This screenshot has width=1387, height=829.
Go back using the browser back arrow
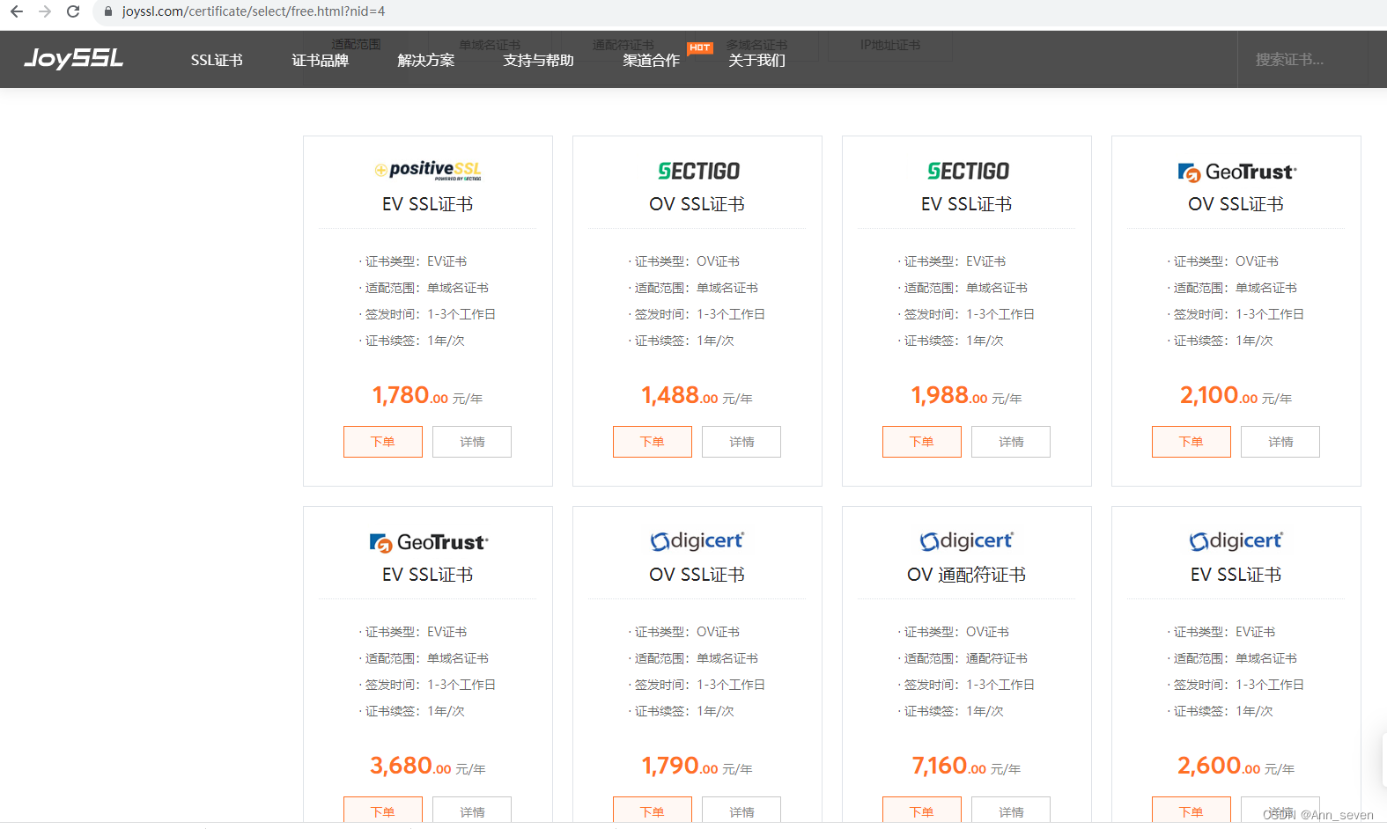pyautogui.click(x=16, y=11)
